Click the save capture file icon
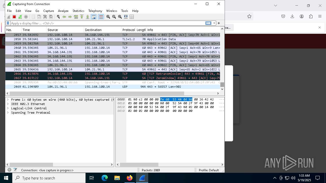326x183 pixels. pyautogui.click(x=39, y=17)
